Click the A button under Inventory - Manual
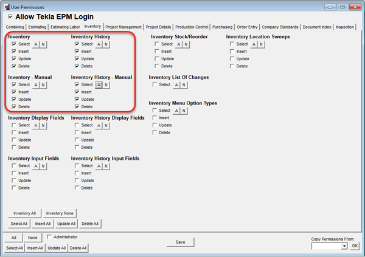 pyautogui.click(x=36, y=85)
